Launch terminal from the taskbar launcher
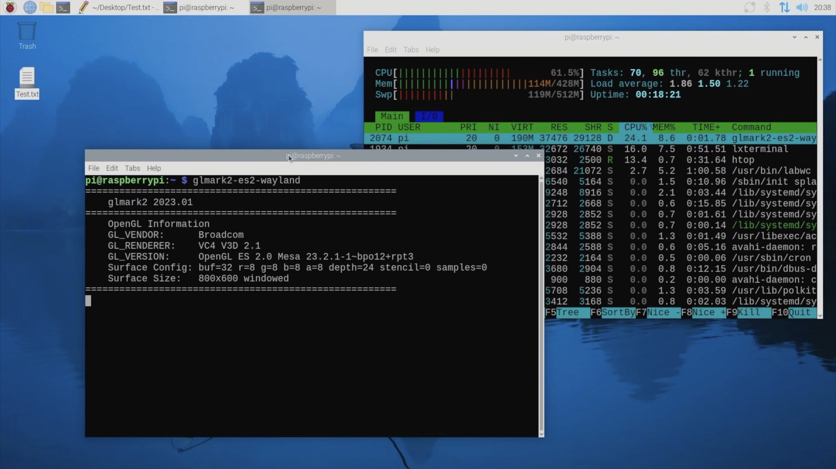Viewport: 836px width, 469px height. 63,7
